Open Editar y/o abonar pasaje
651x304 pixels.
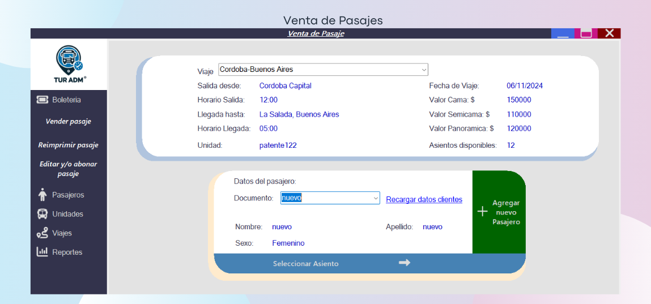click(x=69, y=169)
